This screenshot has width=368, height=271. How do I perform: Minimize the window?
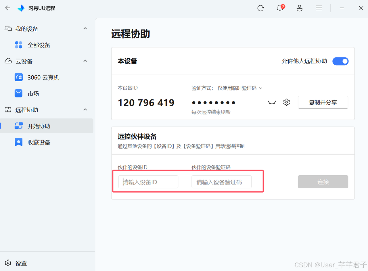pyautogui.click(x=342, y=8)
